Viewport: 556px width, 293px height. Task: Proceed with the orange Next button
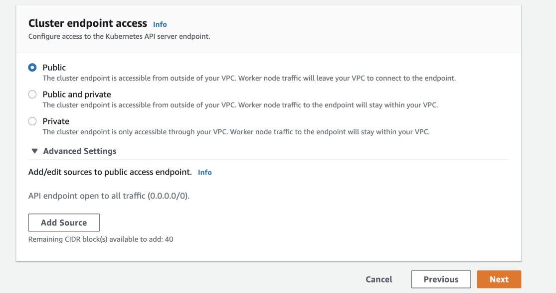499,280
